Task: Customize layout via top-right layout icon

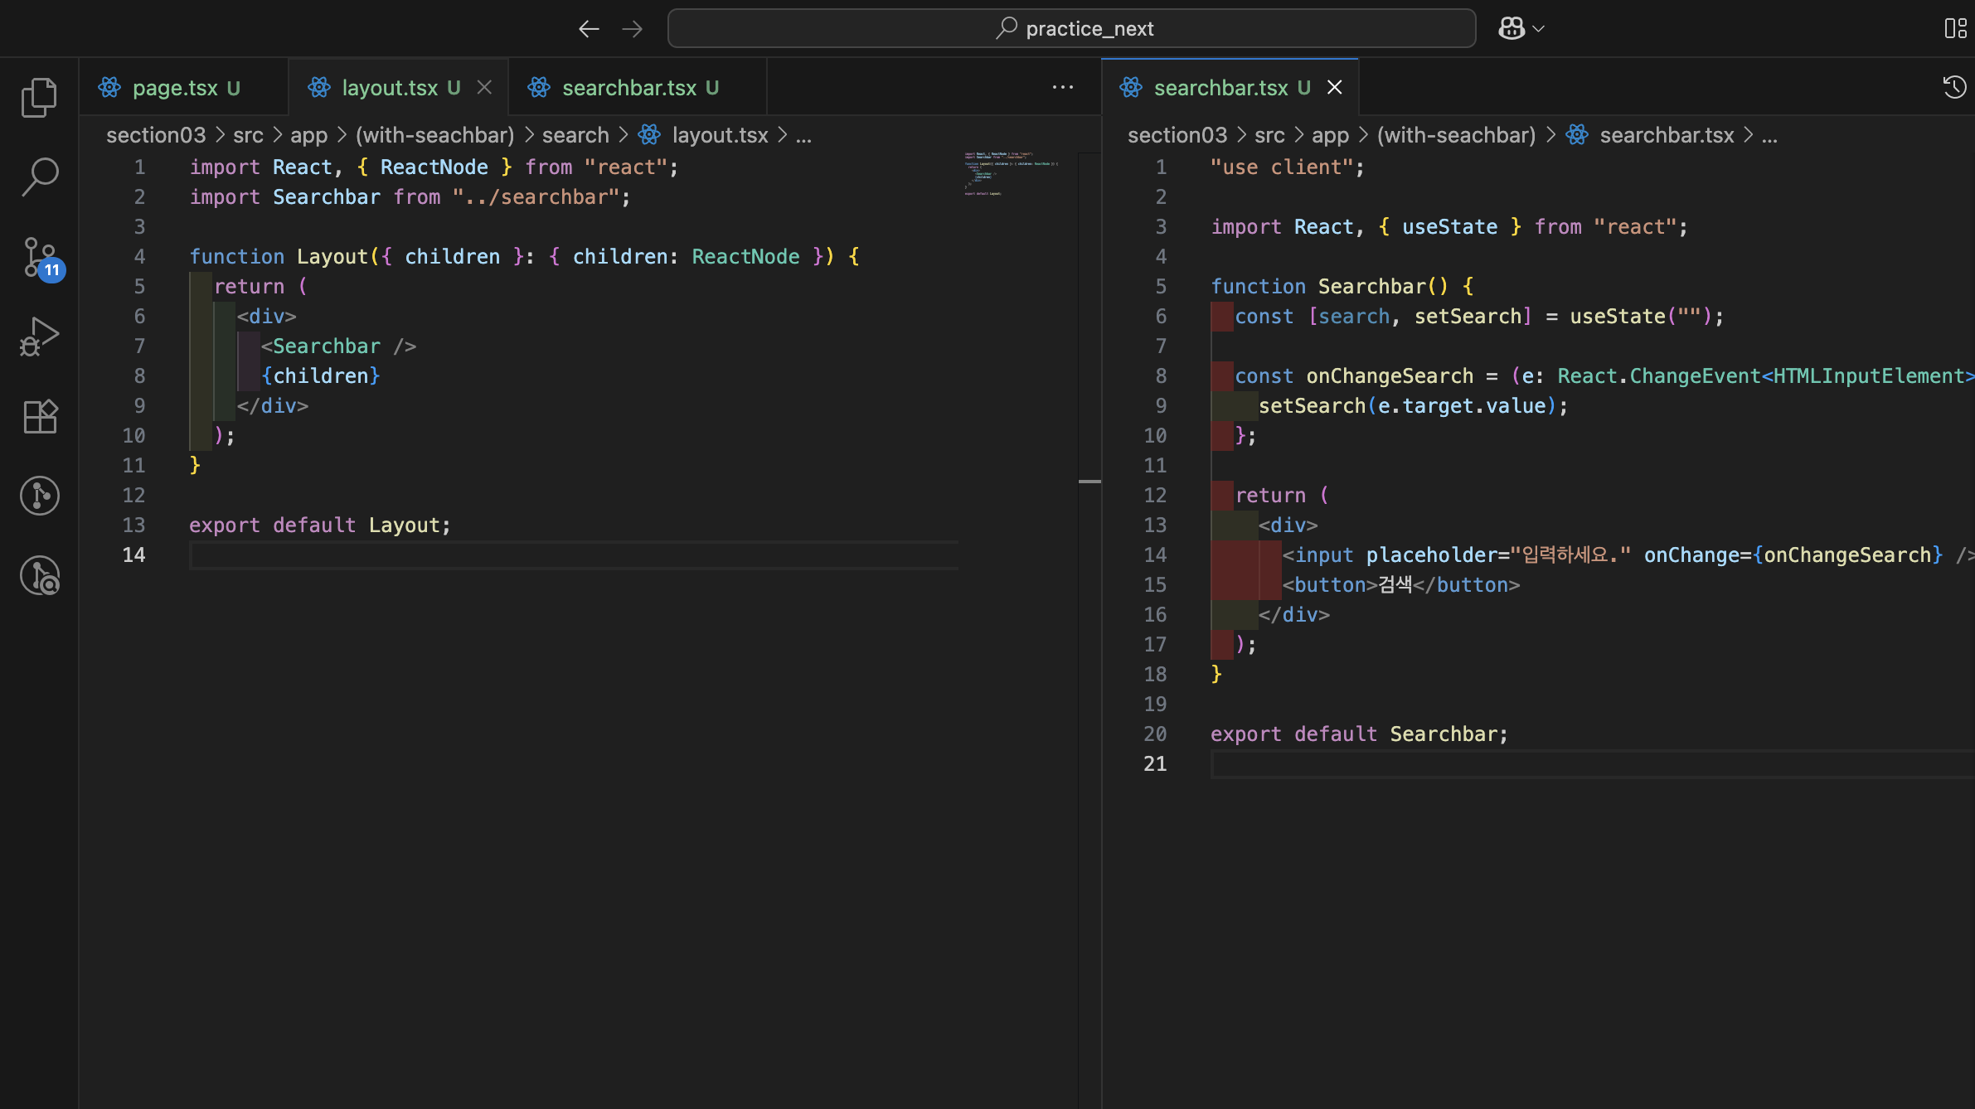Action: [x=1954, y=29]
